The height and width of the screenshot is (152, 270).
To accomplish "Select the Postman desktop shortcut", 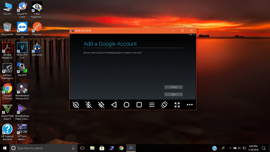I will point(37,29).
